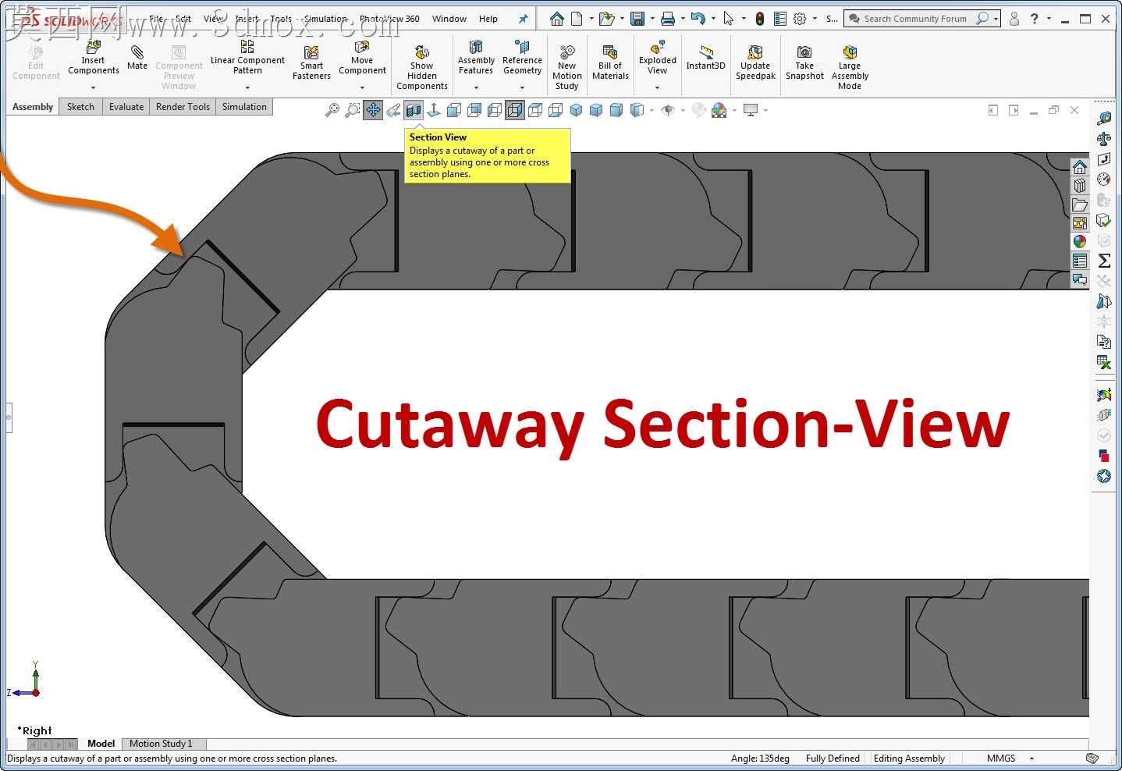Toggle the Pan view button
The width and height of the screenshot is (1122, 771).
click(373, 111)
